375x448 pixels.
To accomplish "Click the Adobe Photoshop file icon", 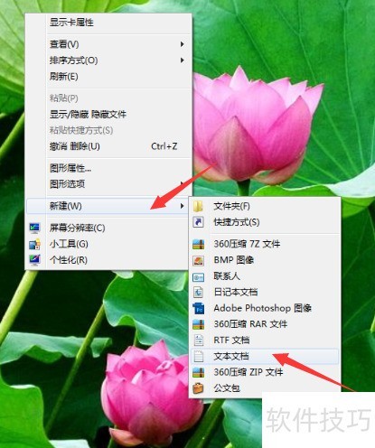I will tap(198, 308).
